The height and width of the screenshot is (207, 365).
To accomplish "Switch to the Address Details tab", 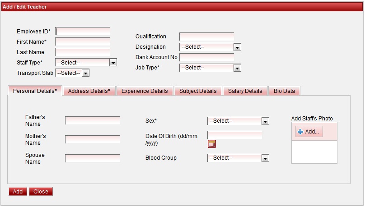I will pyautogui.click(x=89, y=91).
